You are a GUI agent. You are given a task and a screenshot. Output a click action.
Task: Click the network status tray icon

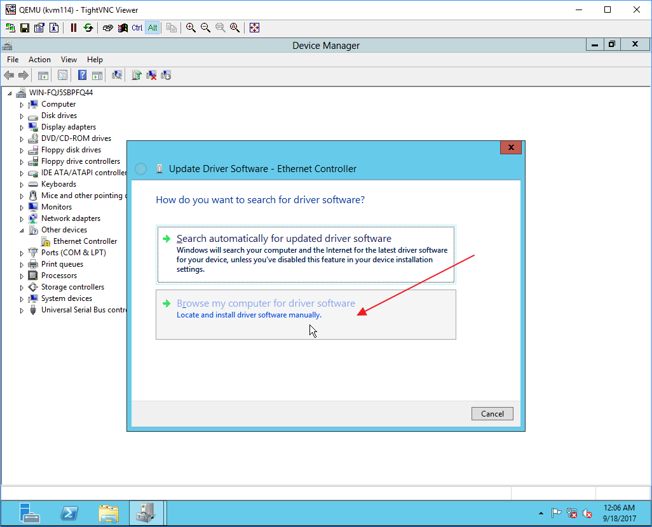click(x=572, y=513)
